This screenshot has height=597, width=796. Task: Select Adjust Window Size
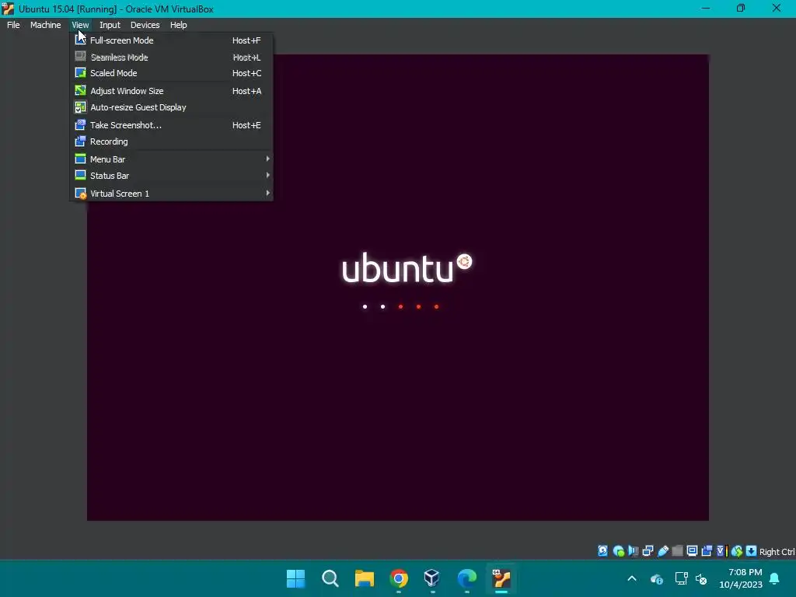tap(173, 91)
